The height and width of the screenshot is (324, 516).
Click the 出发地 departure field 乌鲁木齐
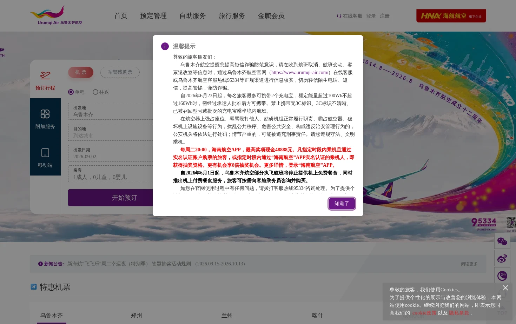[x=111, y=111]
